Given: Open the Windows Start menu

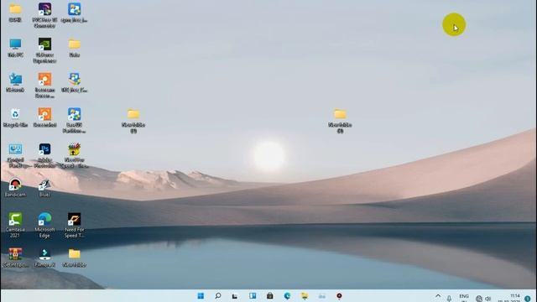Looking at the screenshot, I should point(201,296).
